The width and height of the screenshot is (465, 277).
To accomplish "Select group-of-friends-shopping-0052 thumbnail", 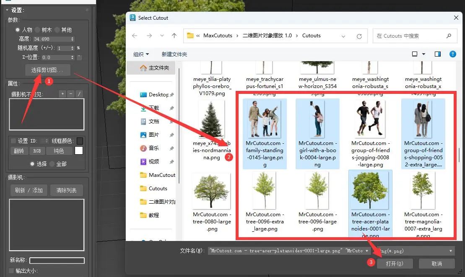I will (x=423, y=119).
